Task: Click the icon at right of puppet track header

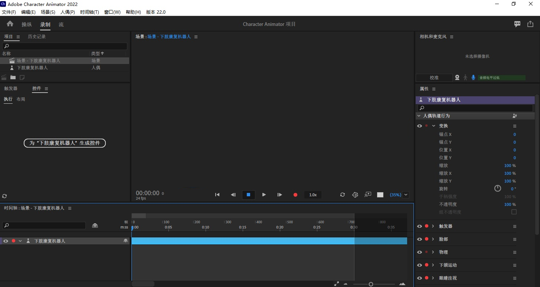Action: [126, 241]
